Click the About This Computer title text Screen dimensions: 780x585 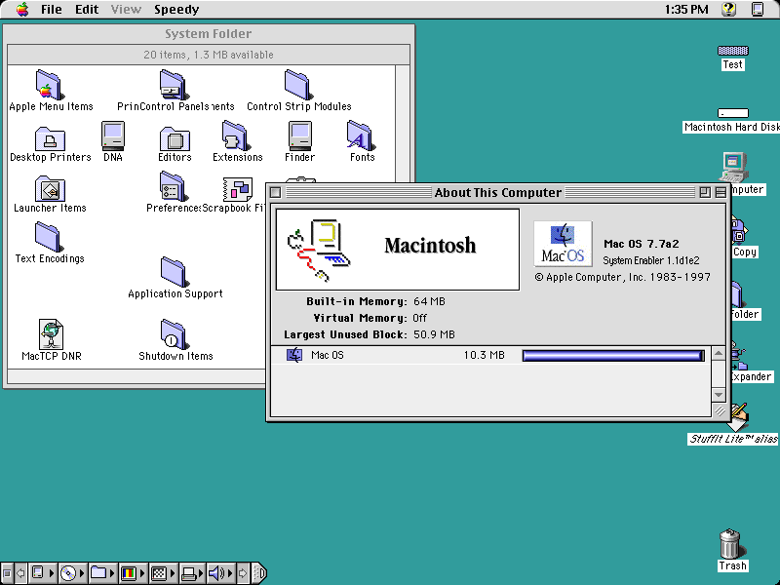498,192
